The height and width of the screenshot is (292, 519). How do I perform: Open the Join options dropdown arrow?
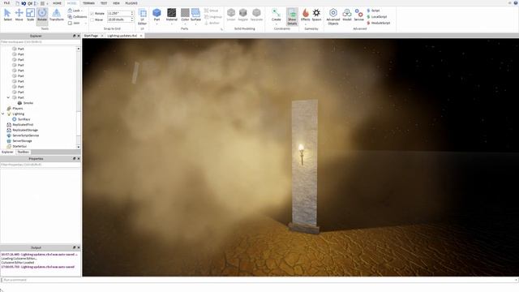click(x=86, y=24)
